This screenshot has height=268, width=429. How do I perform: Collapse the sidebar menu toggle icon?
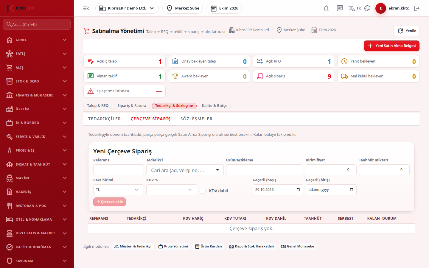tap(86, 8)
